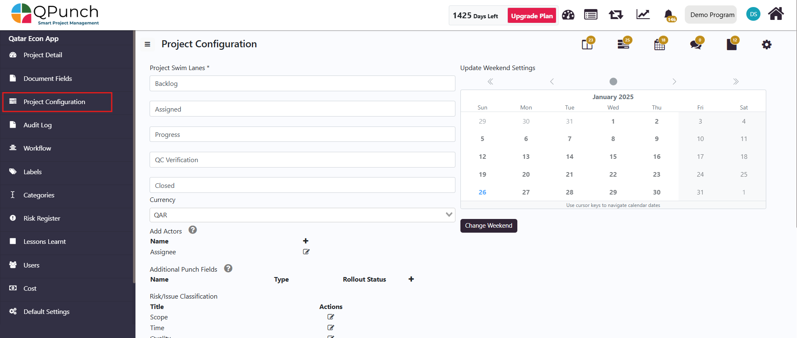
Task: Open notifications bell with 146 badge
Action: click(x=668, y=15)
